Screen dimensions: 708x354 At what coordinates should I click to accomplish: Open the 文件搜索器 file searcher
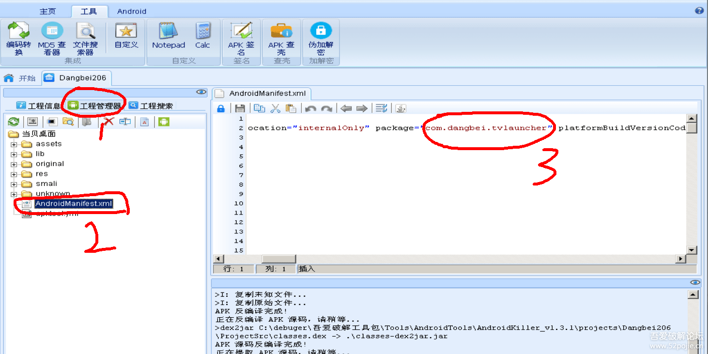[x=86, y=38]
